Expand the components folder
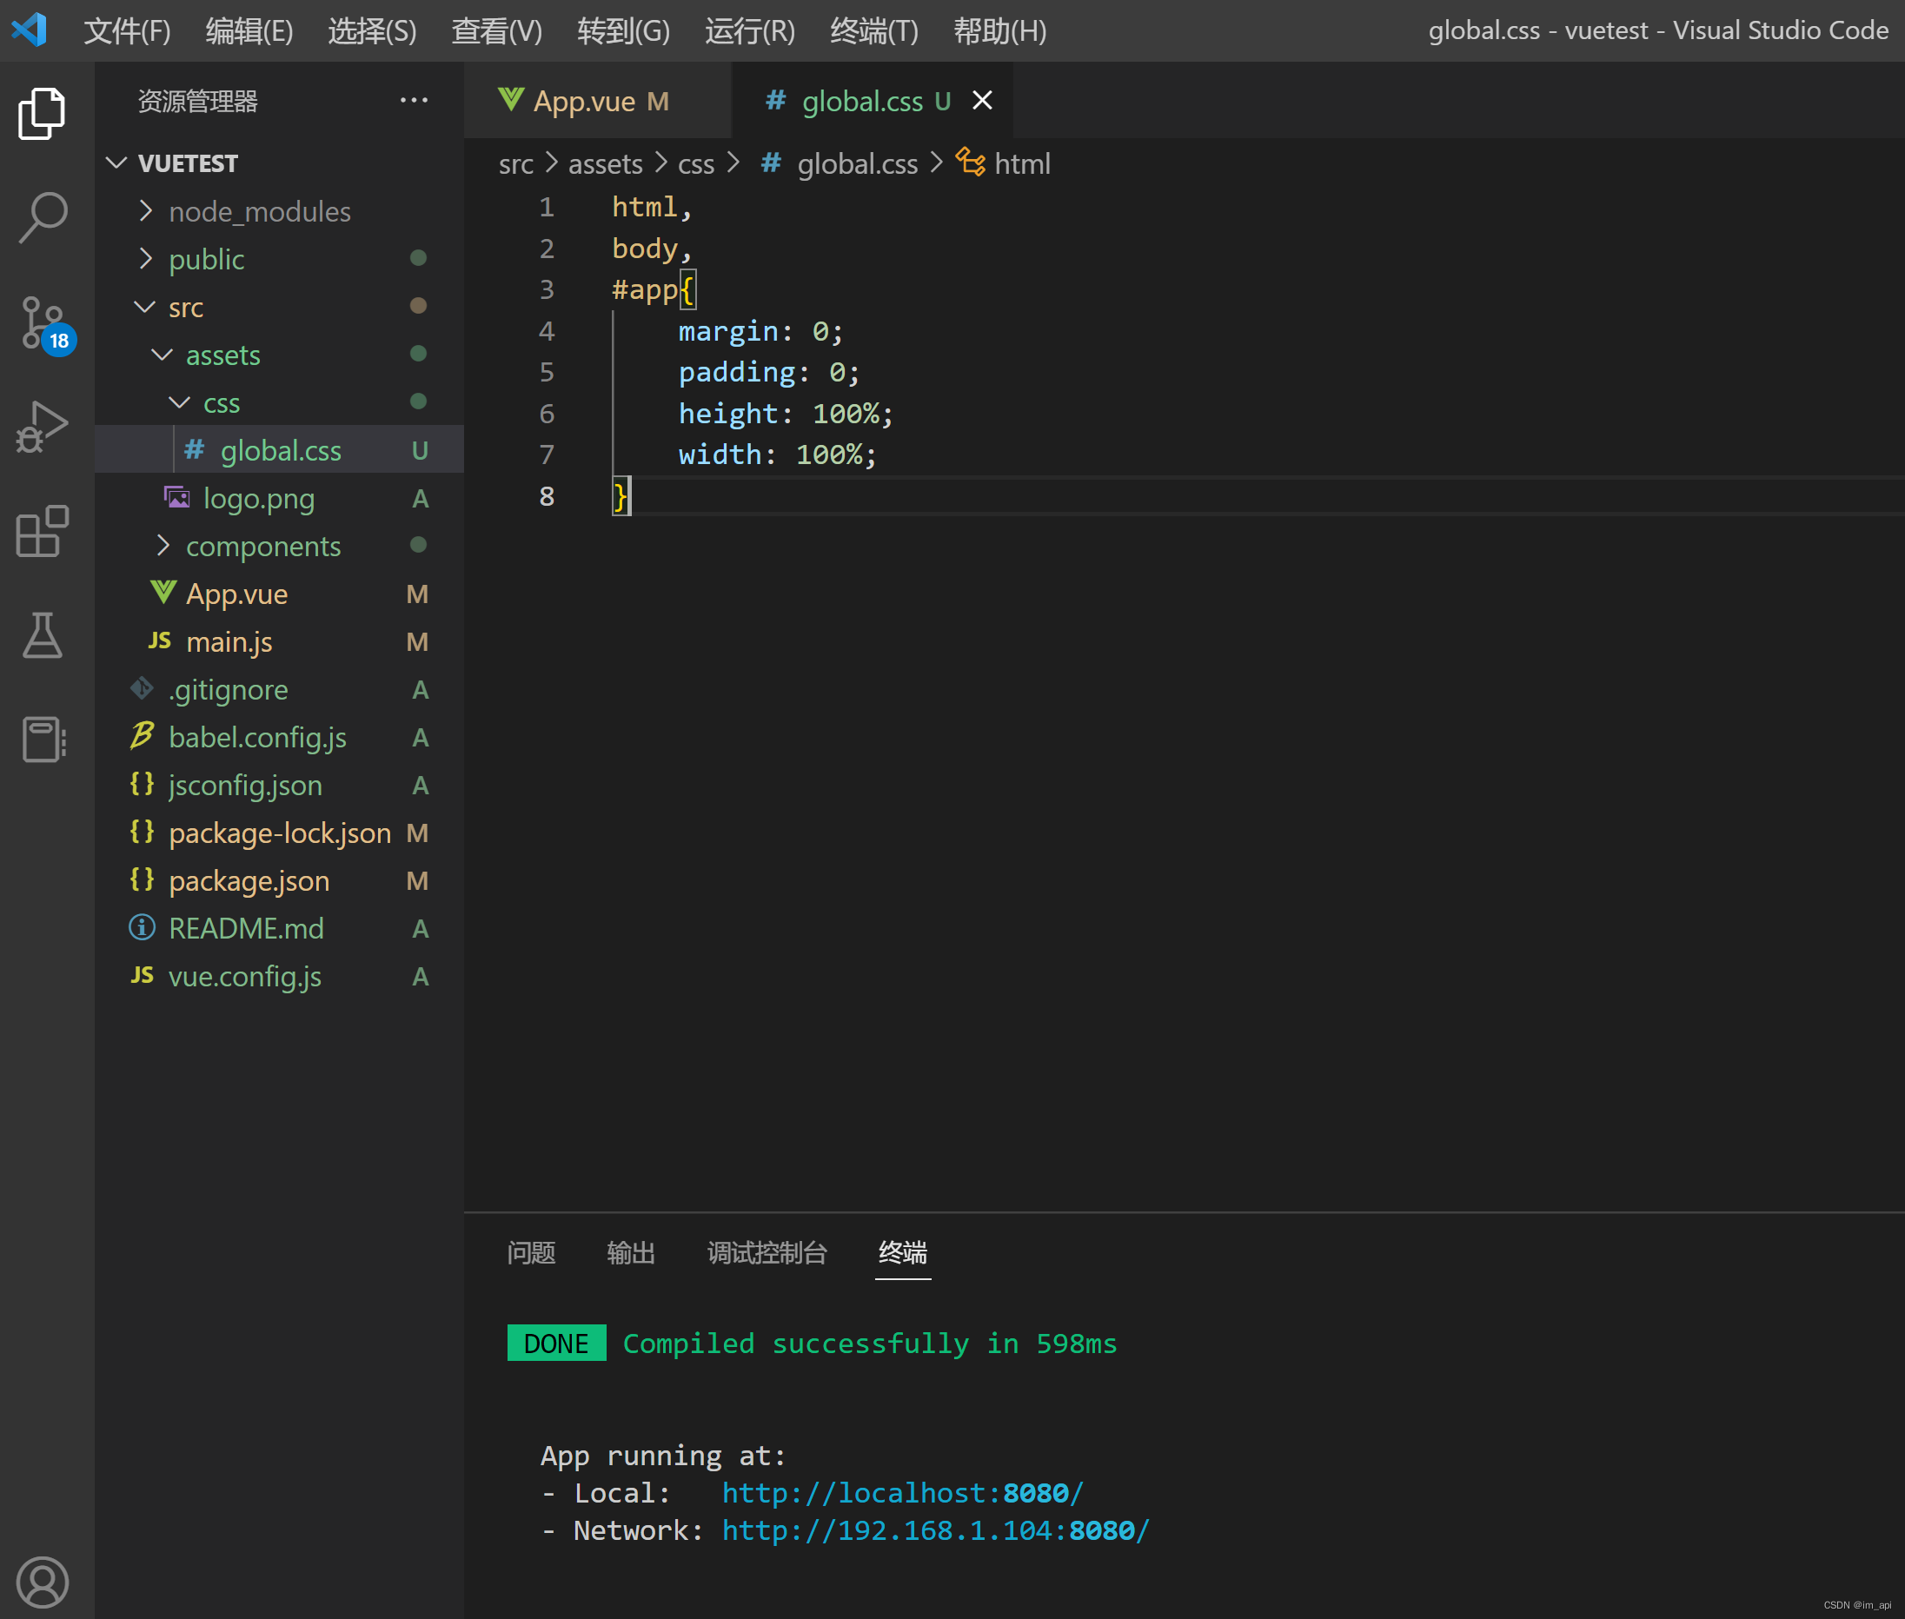 point(262,546)
